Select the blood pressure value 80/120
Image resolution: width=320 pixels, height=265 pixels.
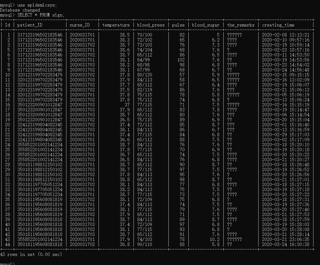click(145, 75)
